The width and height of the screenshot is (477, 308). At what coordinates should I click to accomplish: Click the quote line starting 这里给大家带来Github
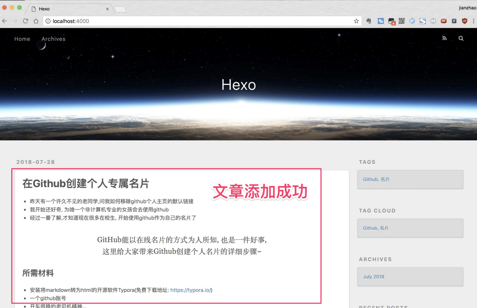[182, 251]
